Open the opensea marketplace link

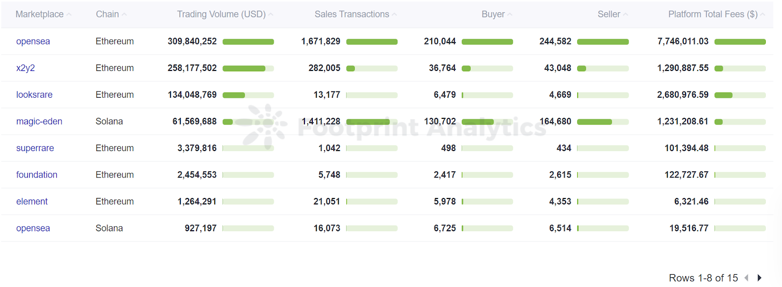(x=33, y=41)
